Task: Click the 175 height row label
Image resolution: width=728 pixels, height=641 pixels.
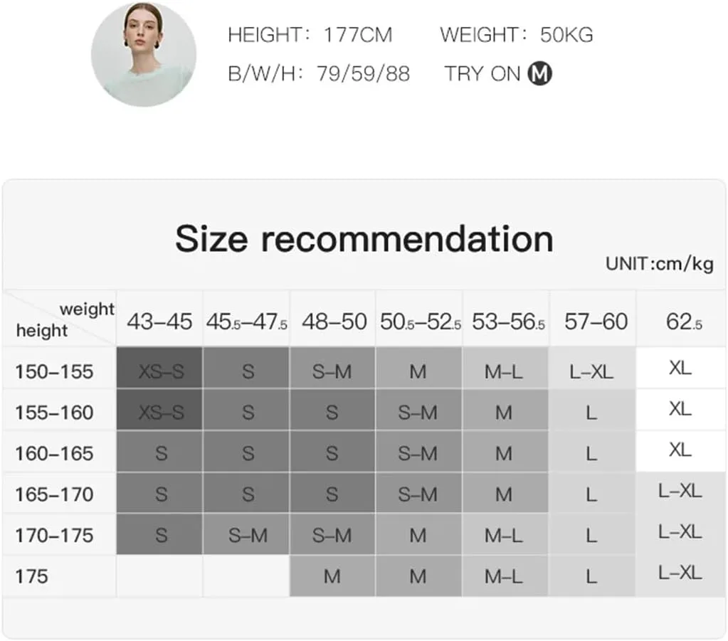Action: pos(32,576)
